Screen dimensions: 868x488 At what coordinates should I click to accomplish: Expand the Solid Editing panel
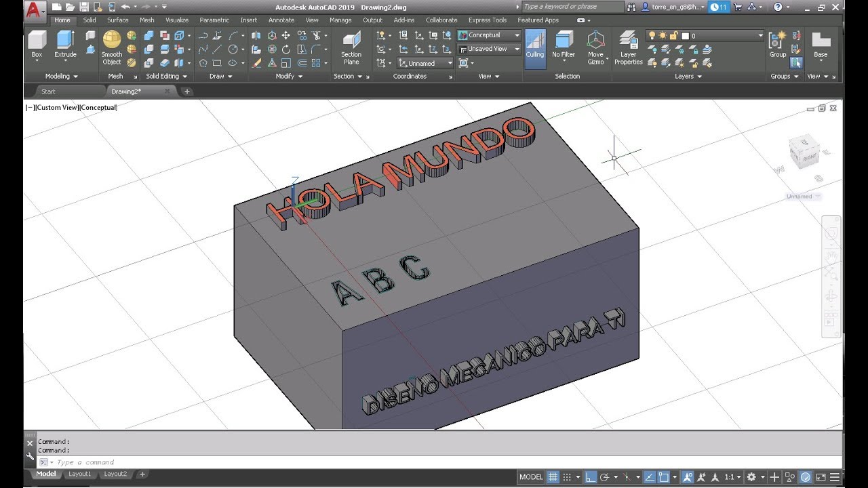pos(166,77)
